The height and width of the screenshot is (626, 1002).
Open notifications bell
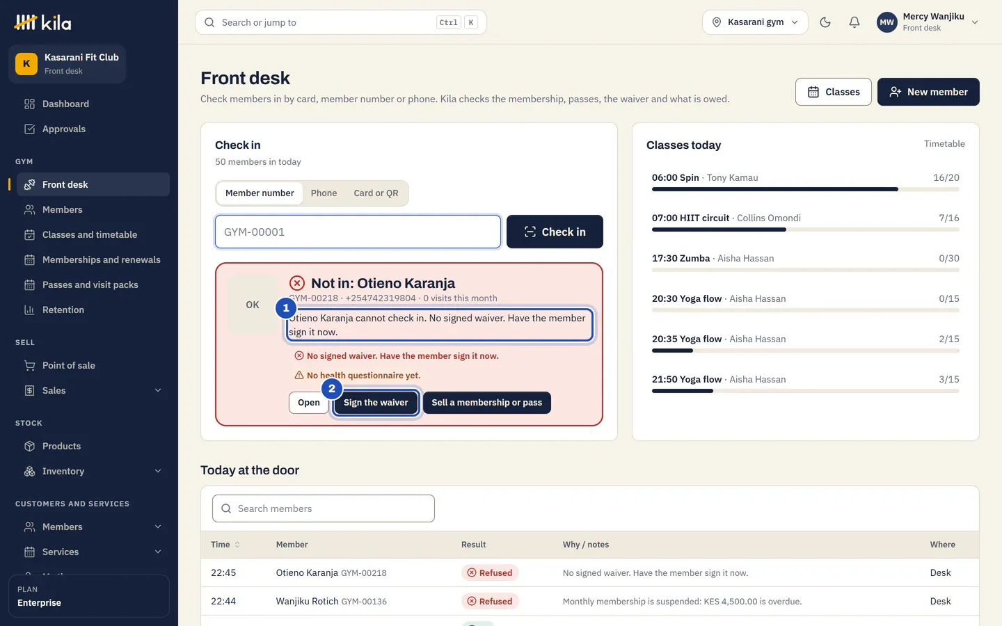coord(854,22)
